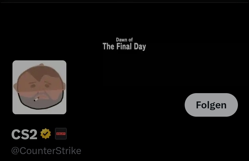Click the "Day" word in the banner

pos(140,46)
